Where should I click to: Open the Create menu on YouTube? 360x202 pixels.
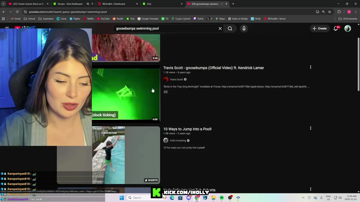tap(319, 28)
